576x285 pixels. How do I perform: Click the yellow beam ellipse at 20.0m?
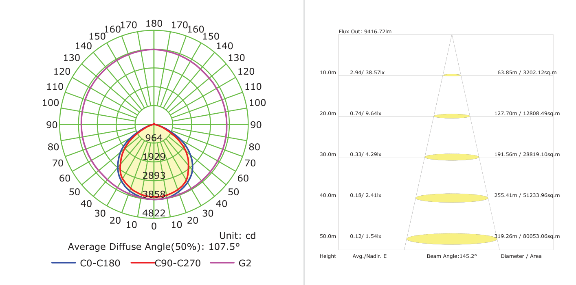pos(452,116)
